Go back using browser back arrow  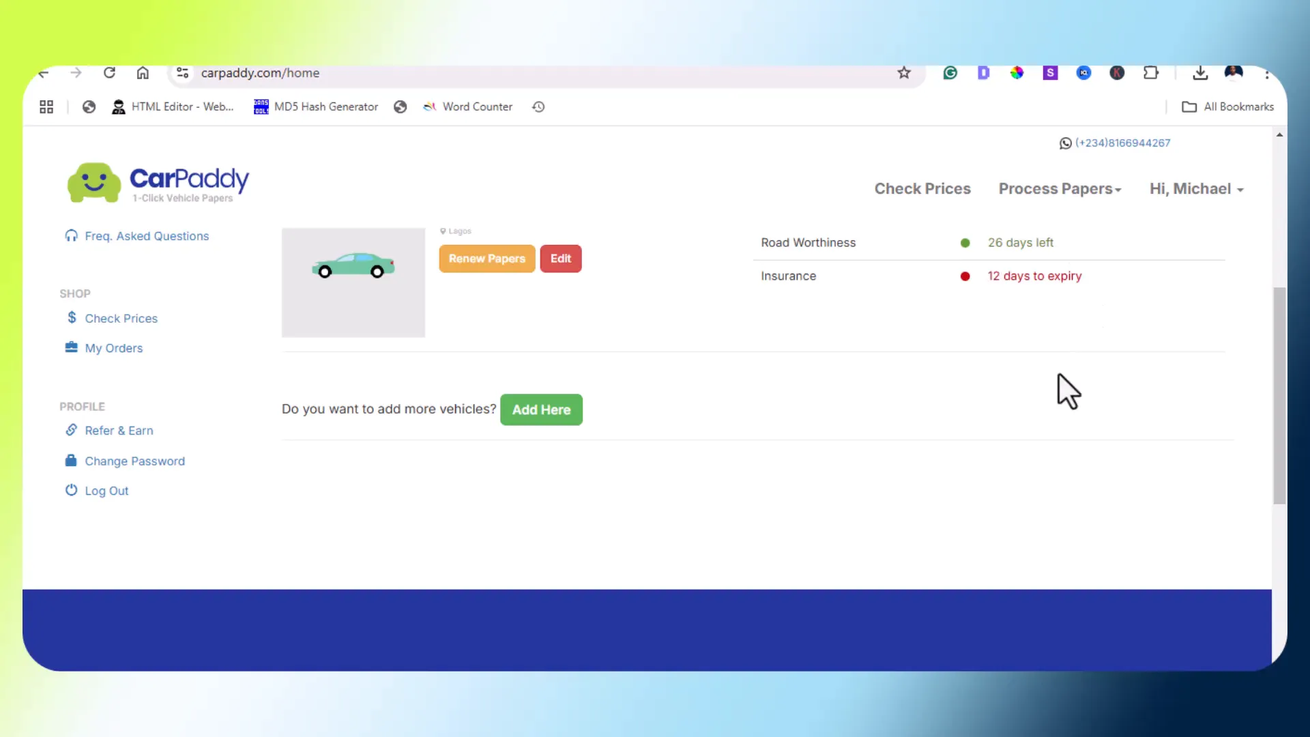tap(44, 73)
